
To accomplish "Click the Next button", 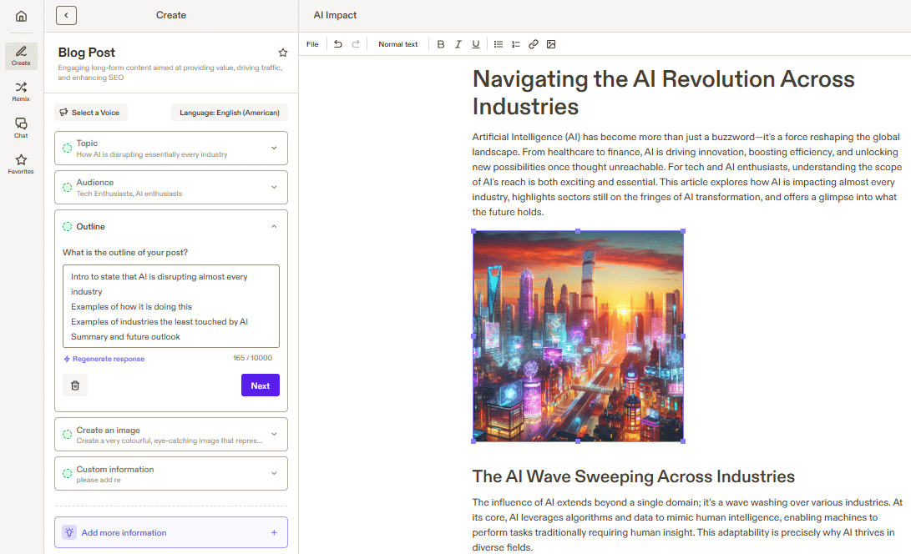I will pos(261,385).
